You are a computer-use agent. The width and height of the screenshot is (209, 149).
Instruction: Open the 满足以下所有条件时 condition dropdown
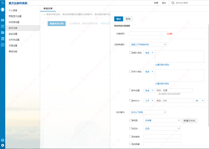(x=148, y=44)
